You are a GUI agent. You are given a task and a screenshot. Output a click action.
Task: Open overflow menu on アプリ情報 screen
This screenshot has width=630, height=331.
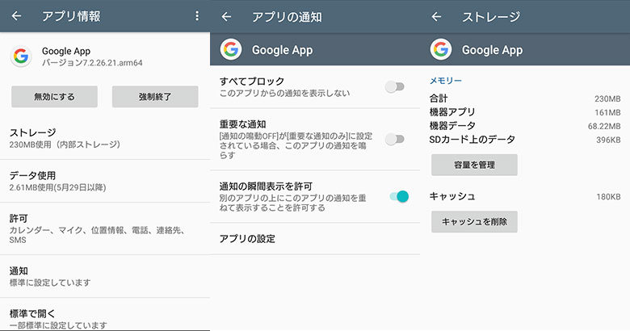[196, 15]
